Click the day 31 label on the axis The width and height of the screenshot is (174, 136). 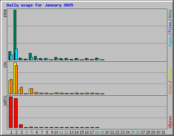coord(163,132)
